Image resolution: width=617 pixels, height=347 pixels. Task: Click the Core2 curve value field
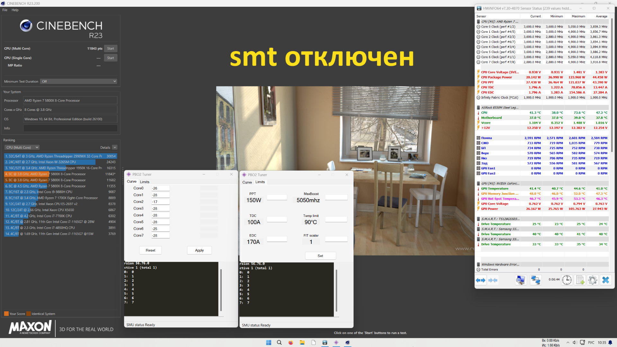tap(160, 202)
